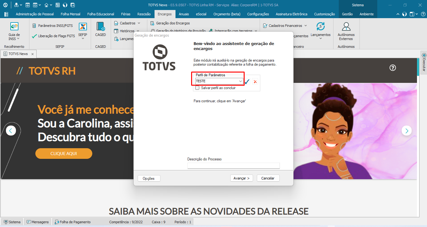Screen dimensions: 427x227
Task: Click the CLIQUE AQUI banner button
Action: click(64, 154)
